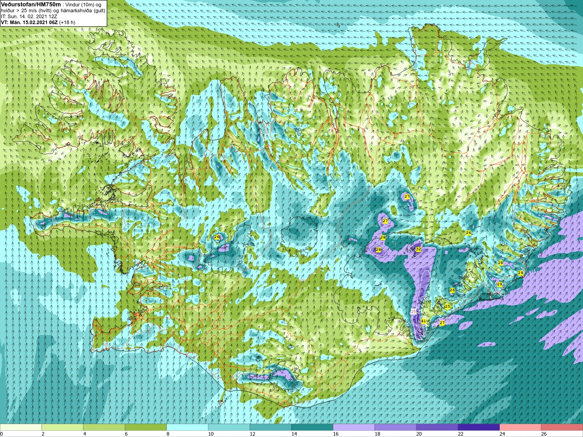Image resolution: width=583 pixels, height=437 pixels.
Task: Click the yellow 41 maximum gust label
Action: point(424,321)
